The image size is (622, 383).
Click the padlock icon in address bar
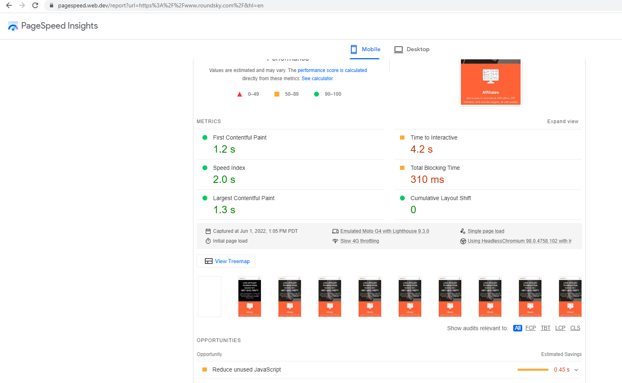click(52, 6)
